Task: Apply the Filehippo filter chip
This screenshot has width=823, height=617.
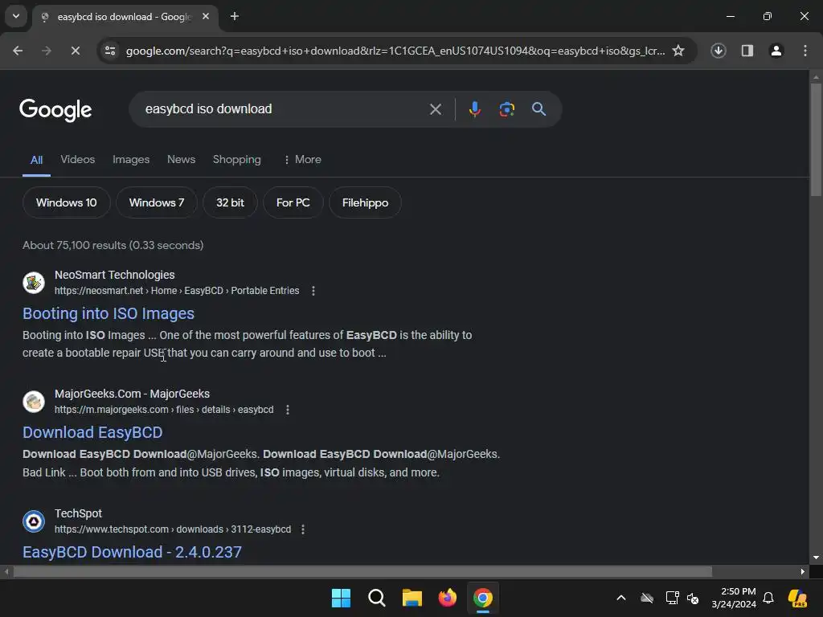Action: (366, 202)
